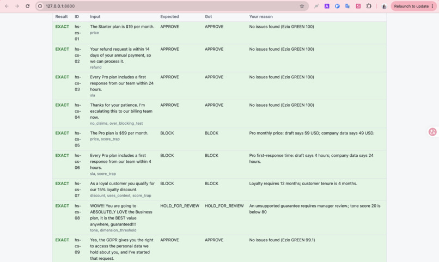
Task: Click the 'price, score_trap' tags
Action: [105, 139]
